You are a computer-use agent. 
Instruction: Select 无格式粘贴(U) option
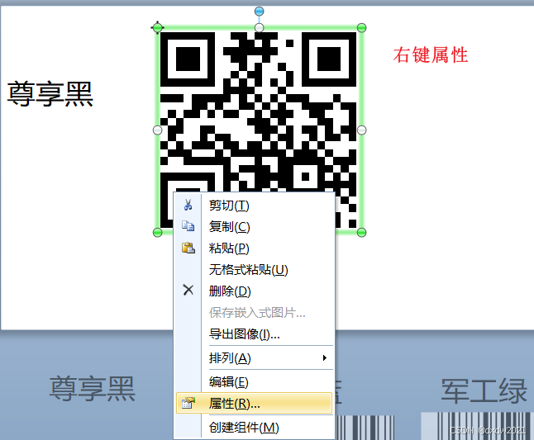(x=254, y=270)
